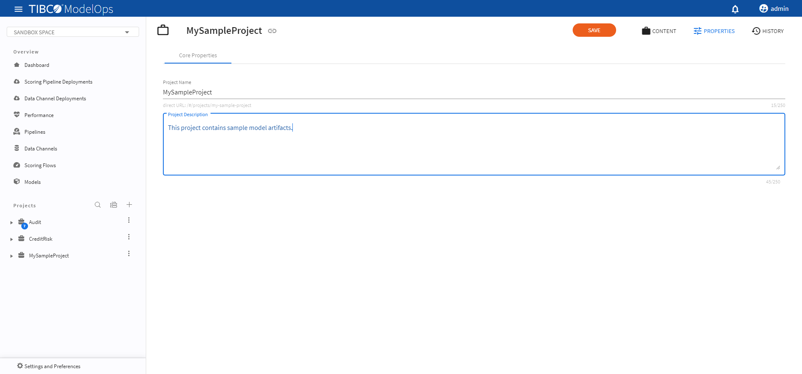Click the Audit project briefcase icon

coord(21,221)
